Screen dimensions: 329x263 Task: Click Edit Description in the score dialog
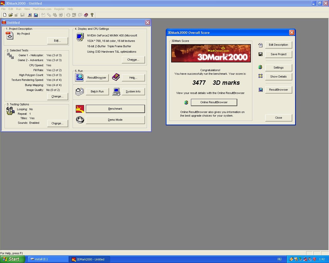[278, 45]
